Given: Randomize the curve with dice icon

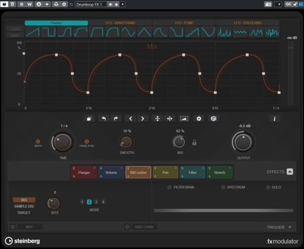Looking at the screenshot, I should click(x=214, y=119).
